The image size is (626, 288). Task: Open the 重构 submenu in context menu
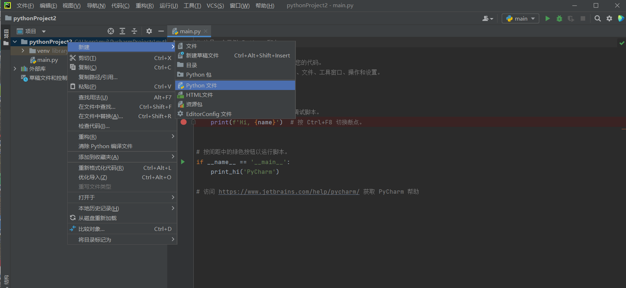click(x=122, y=137)
